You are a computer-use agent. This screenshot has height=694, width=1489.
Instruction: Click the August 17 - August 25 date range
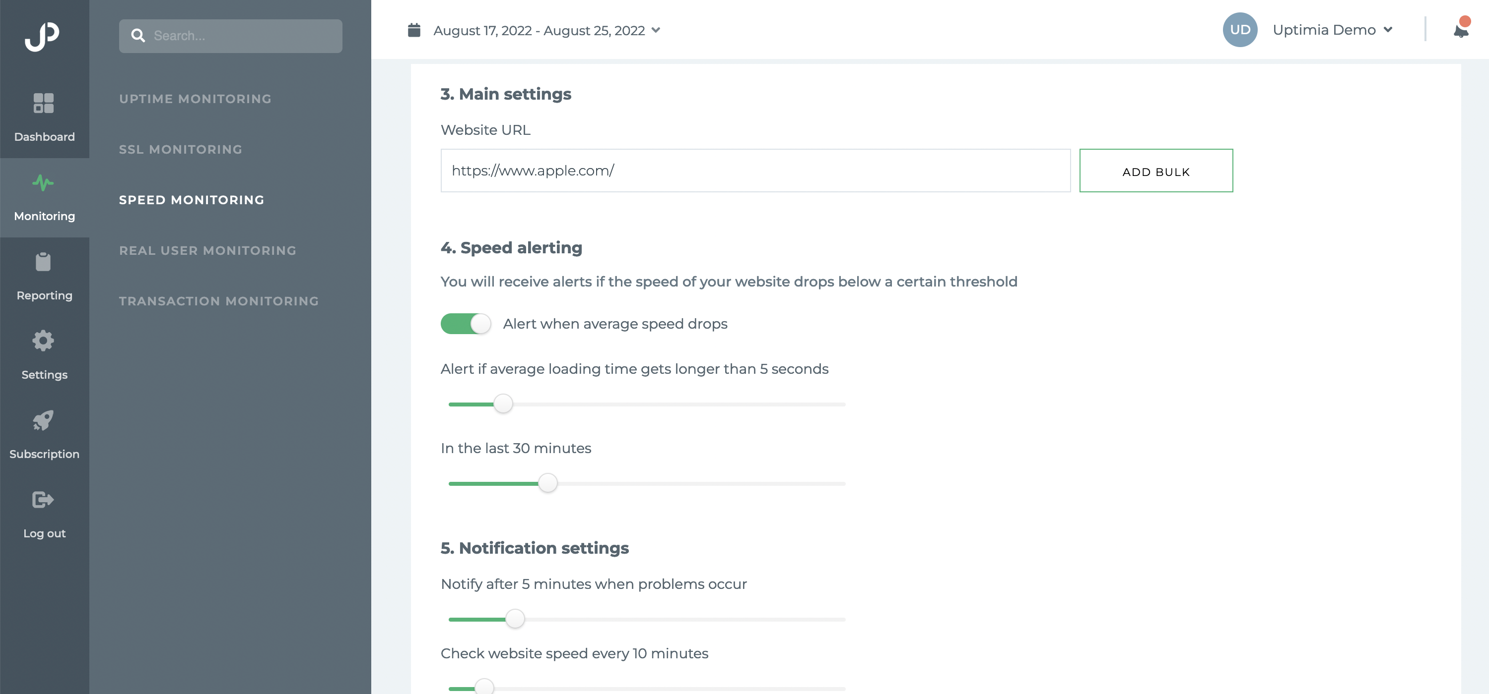click(539, 30)
